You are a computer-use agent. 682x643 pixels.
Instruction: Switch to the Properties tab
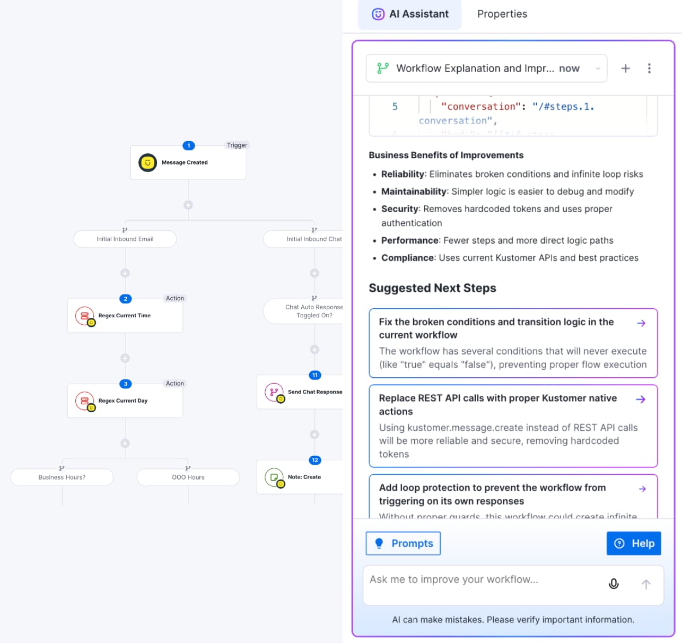tap(502, 14)
